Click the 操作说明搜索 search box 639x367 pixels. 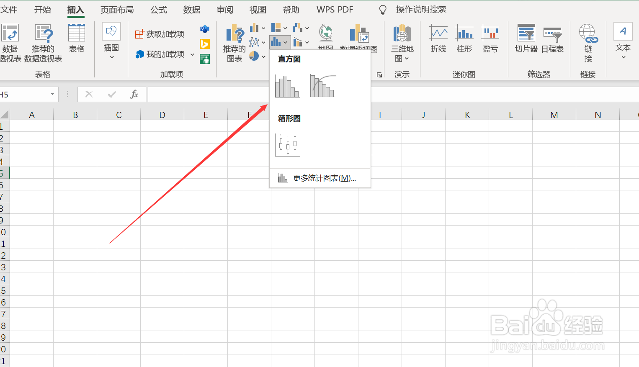(421, 9)
